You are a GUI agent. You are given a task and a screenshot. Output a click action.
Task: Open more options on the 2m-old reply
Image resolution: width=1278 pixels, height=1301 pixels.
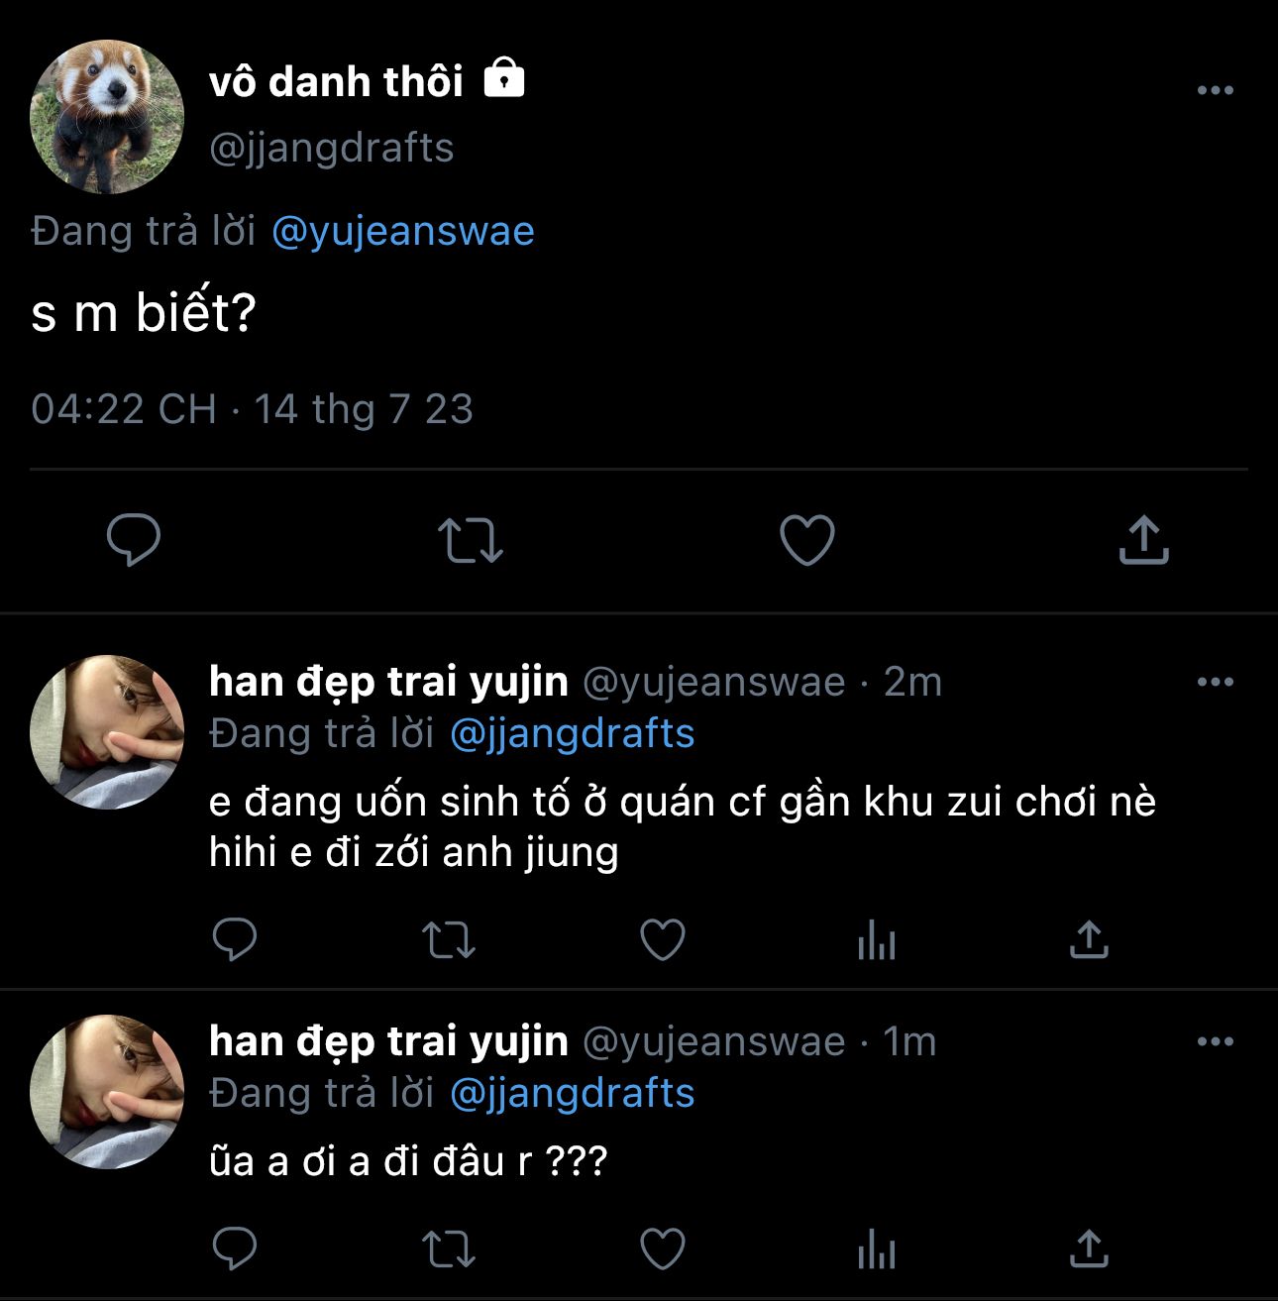pos(1216,682)
